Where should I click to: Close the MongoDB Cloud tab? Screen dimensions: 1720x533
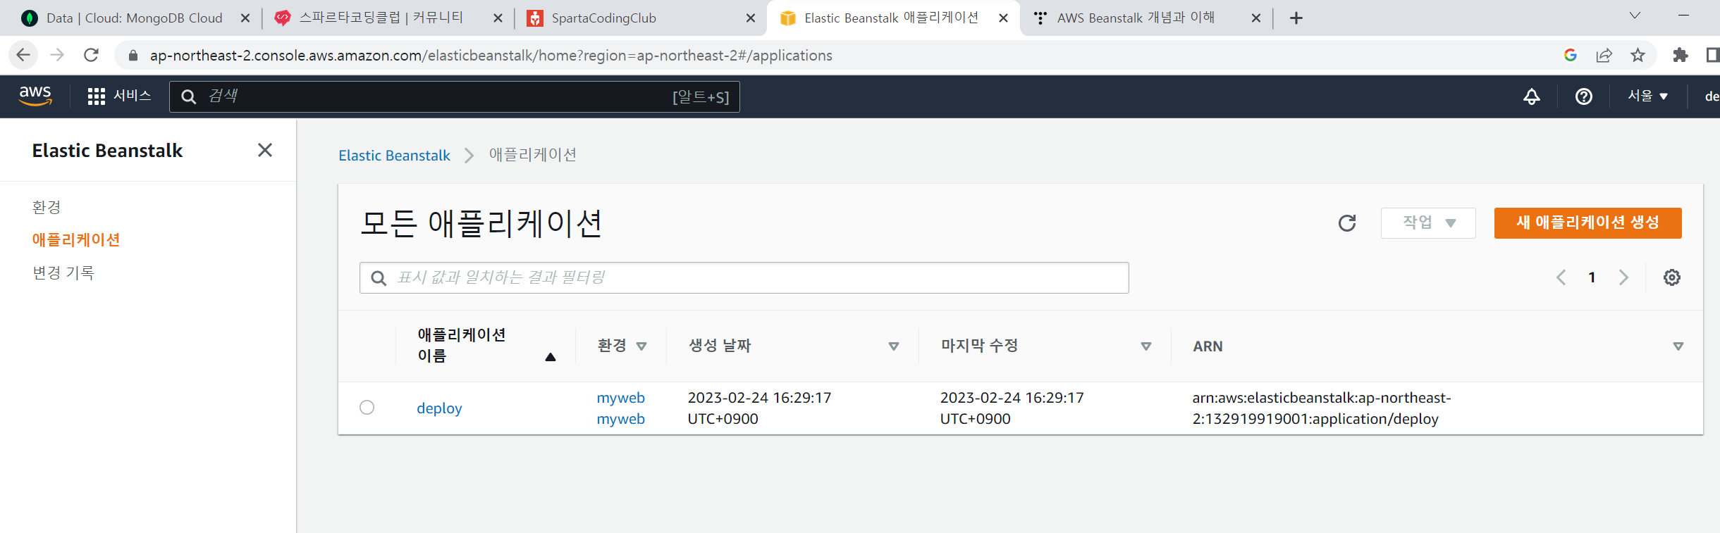[245, 18]
